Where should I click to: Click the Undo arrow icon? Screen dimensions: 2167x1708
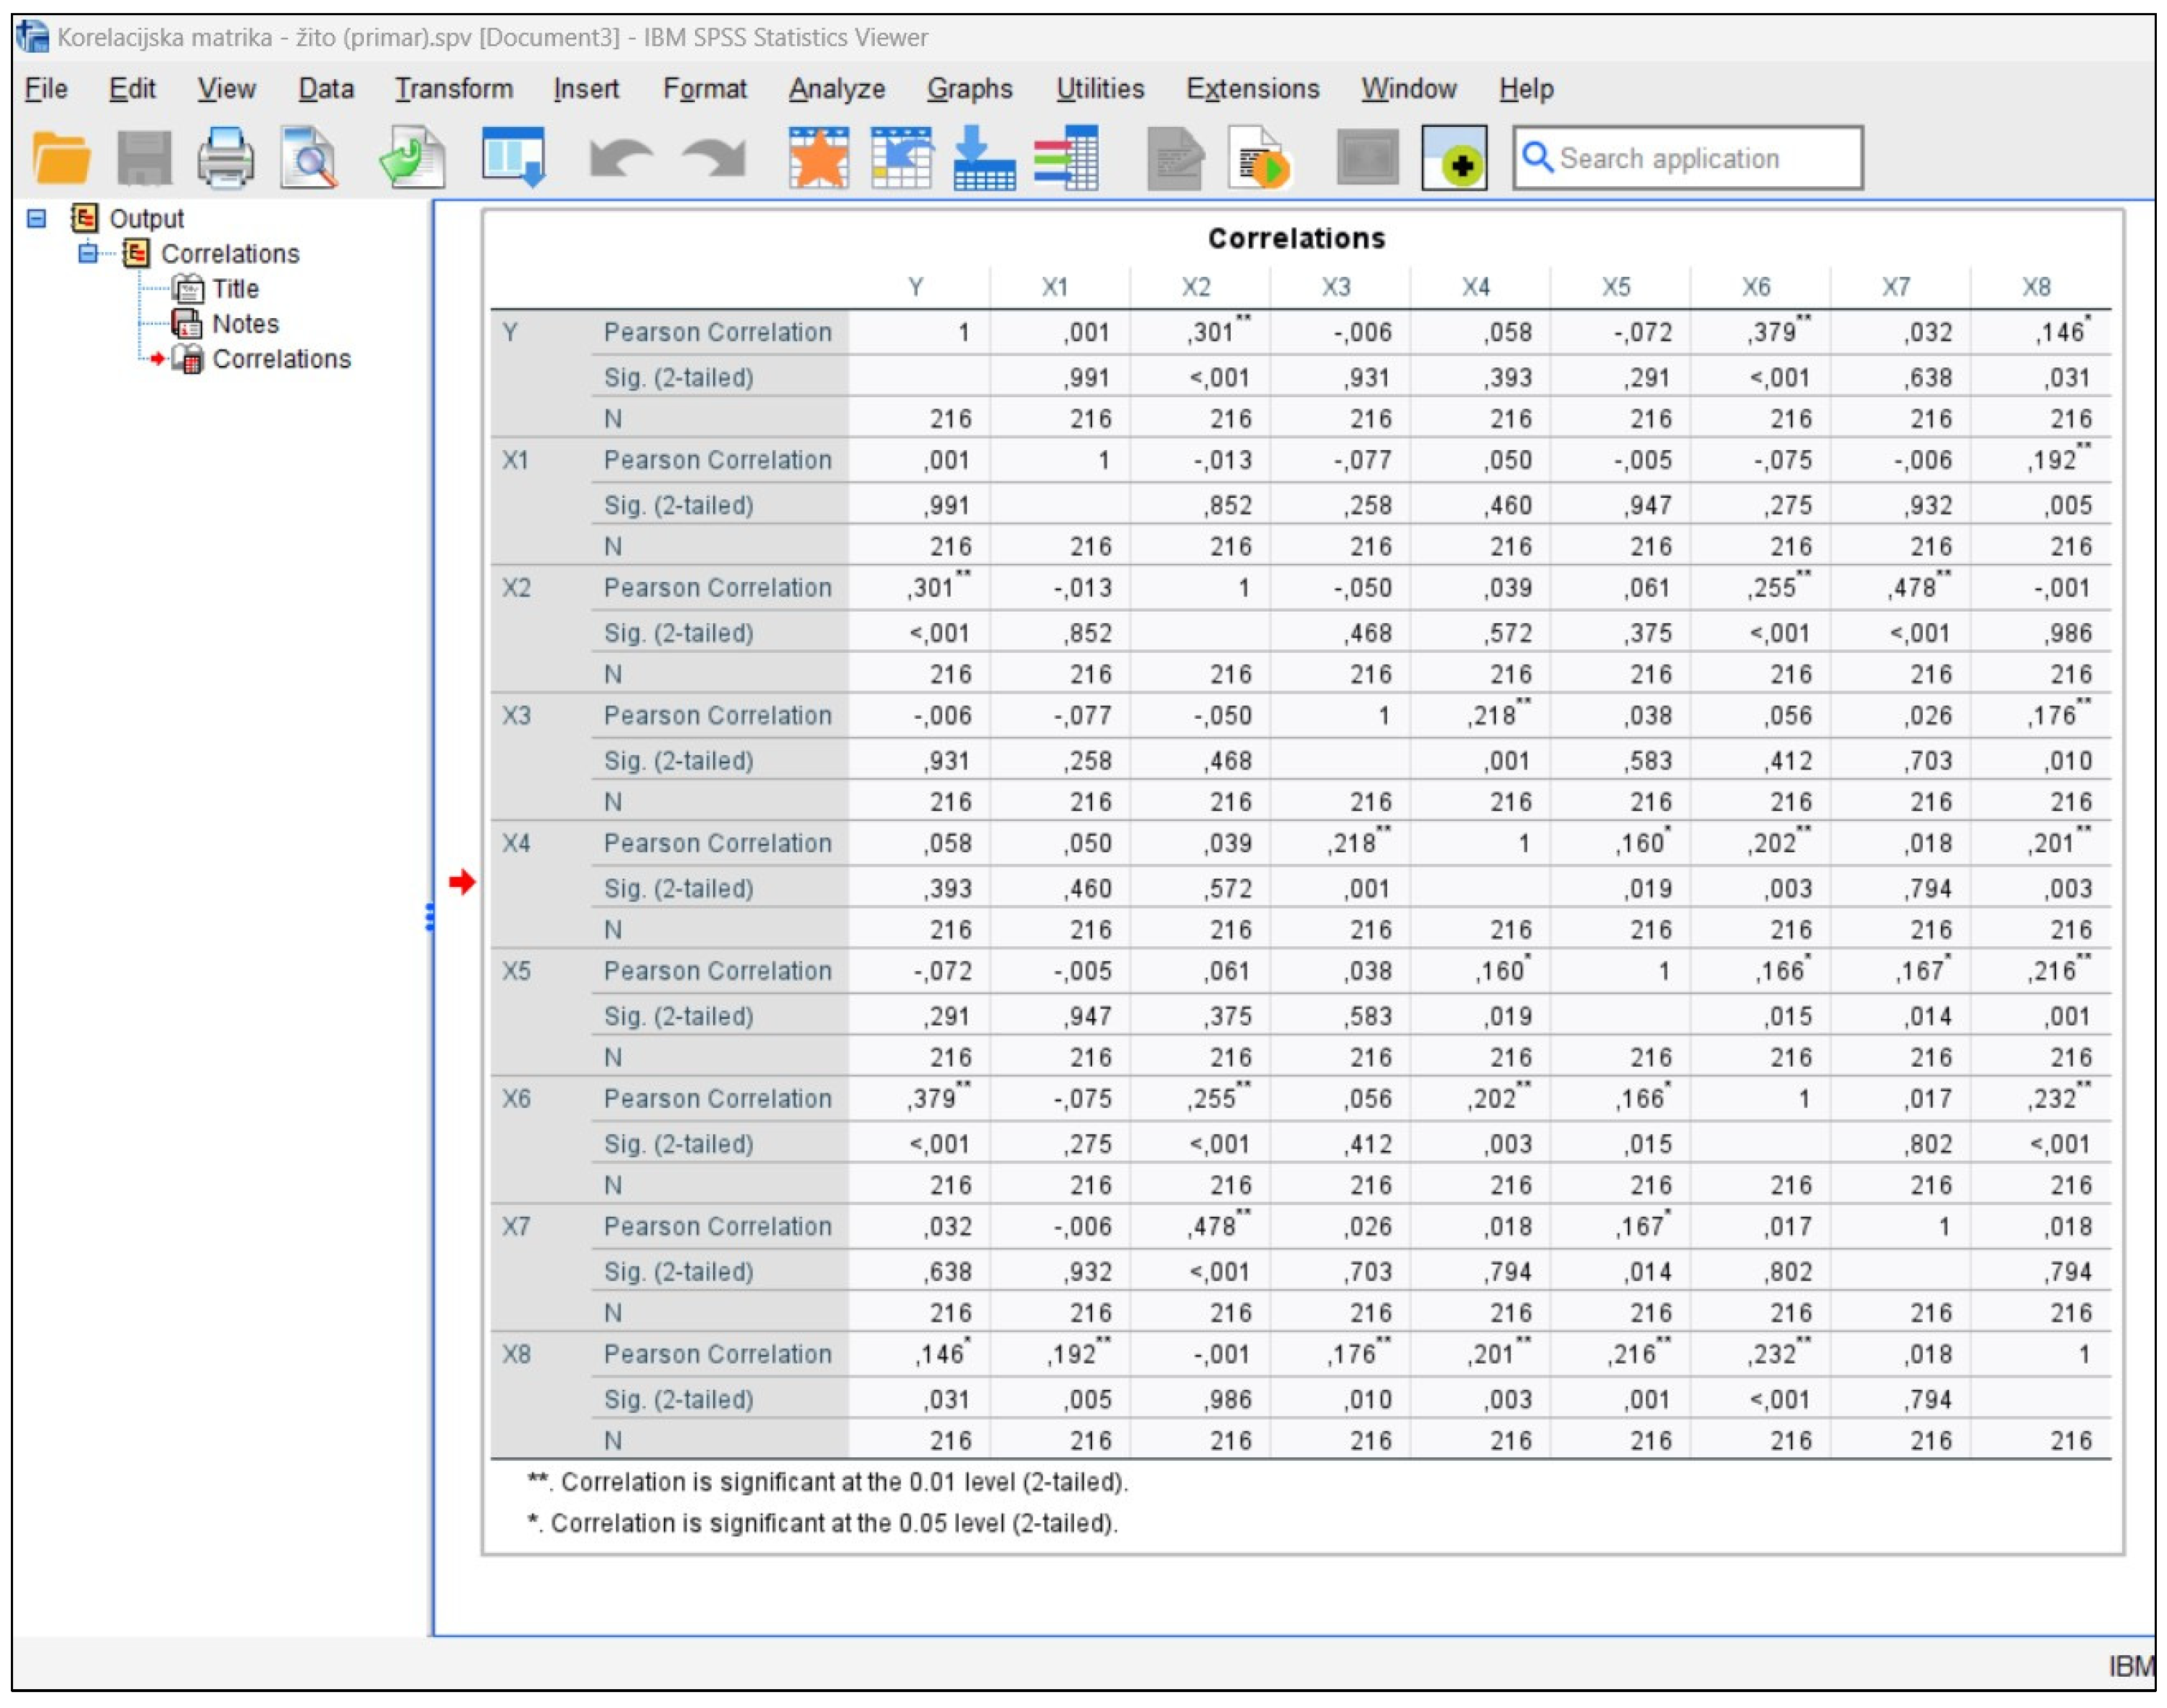click(x=621, y=158)
